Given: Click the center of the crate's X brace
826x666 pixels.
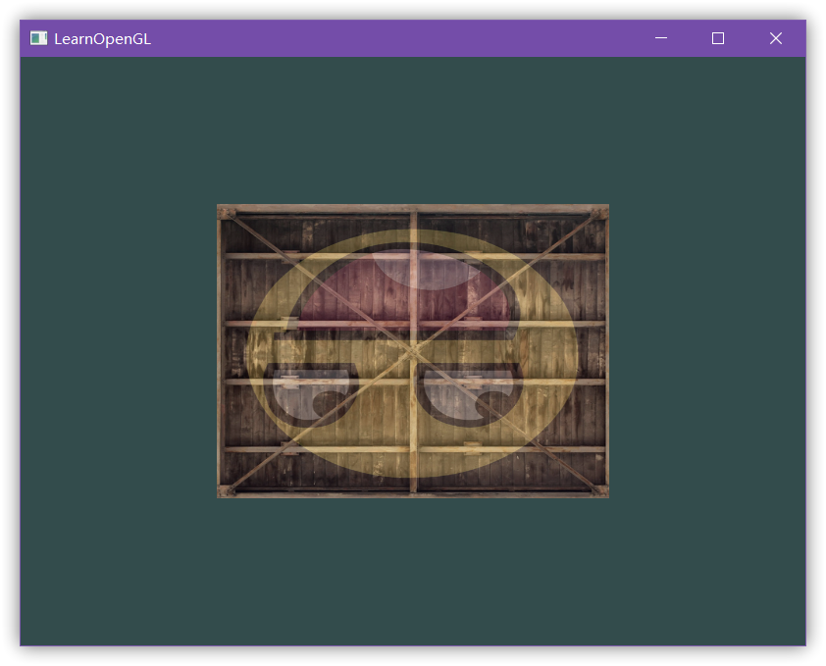Looking at the screenshot, I should pos(413,351).
